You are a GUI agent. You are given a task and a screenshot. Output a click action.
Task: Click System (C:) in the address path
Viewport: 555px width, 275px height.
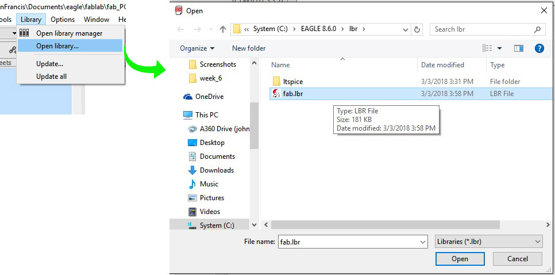tap(271, 29)
